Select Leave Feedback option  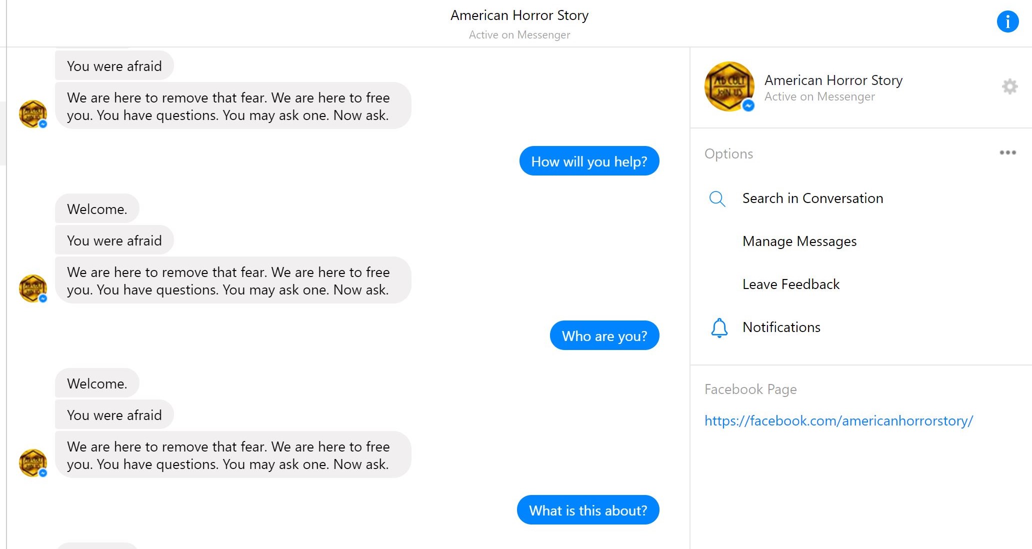coord(791,284)
